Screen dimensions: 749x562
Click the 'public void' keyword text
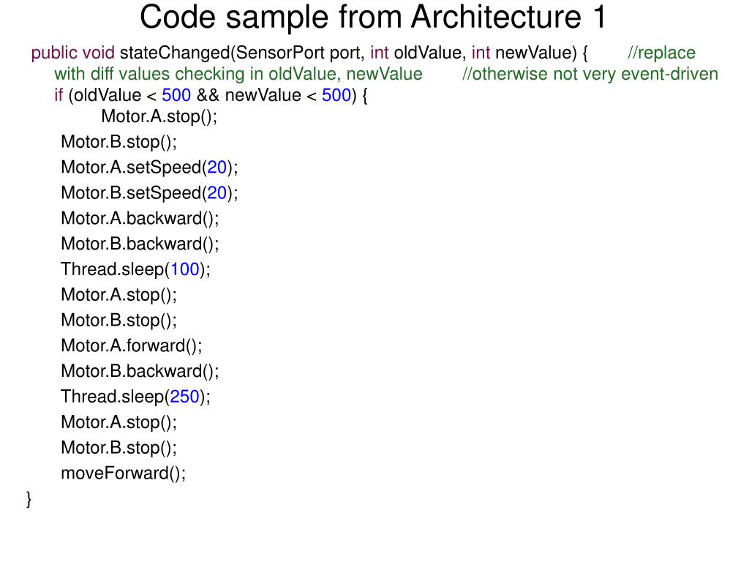click(72, 53)
